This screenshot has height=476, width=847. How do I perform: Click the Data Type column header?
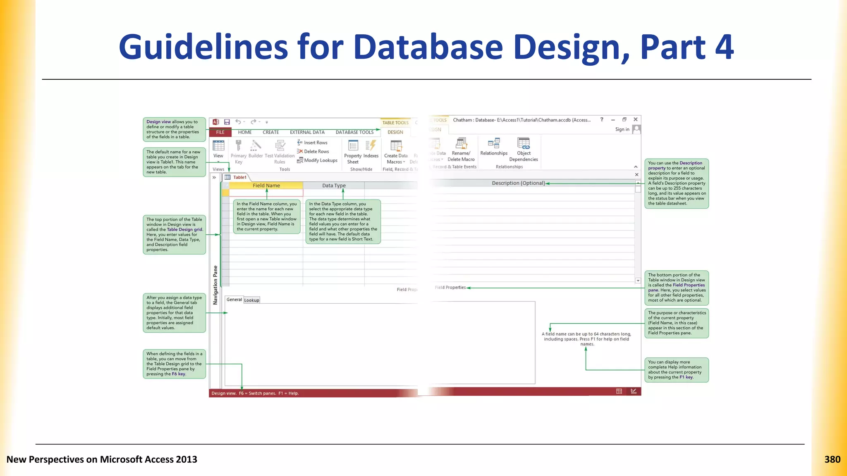334,186
